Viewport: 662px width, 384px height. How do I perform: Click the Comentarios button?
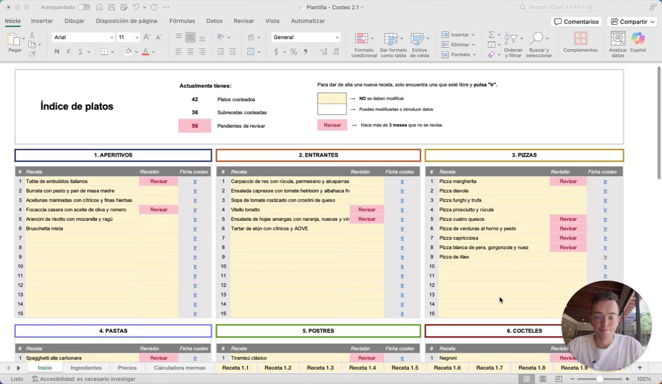tap(577, 22)
